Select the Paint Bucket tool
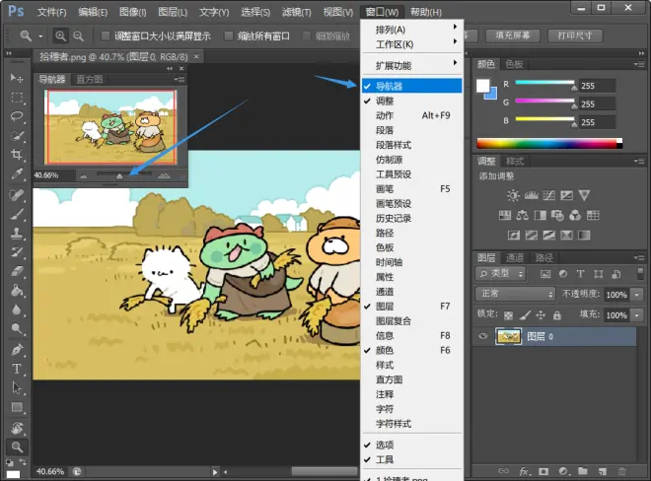The width and height of the screenshot is (651, 481). click(17, 291)
